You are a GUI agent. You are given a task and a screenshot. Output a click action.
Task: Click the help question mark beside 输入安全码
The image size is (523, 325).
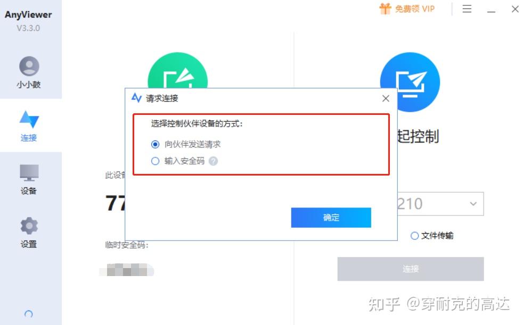pos(213,162)
